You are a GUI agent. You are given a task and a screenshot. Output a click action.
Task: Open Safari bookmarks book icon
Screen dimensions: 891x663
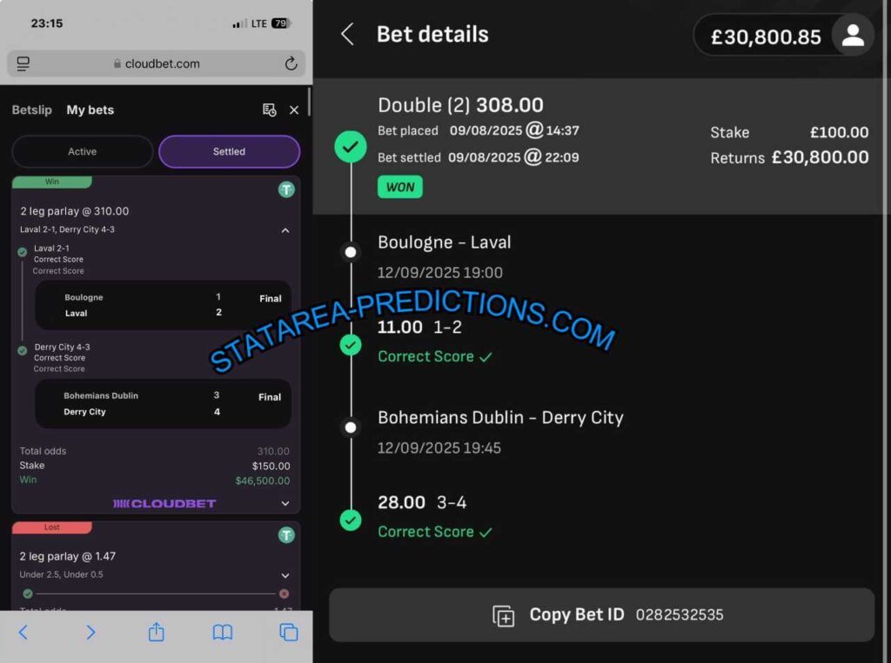point(222,633)
